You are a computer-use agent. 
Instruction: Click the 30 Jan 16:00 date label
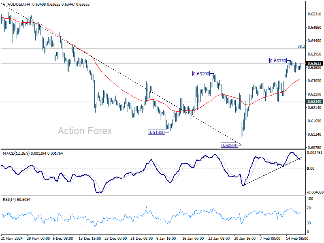point(245,239)
